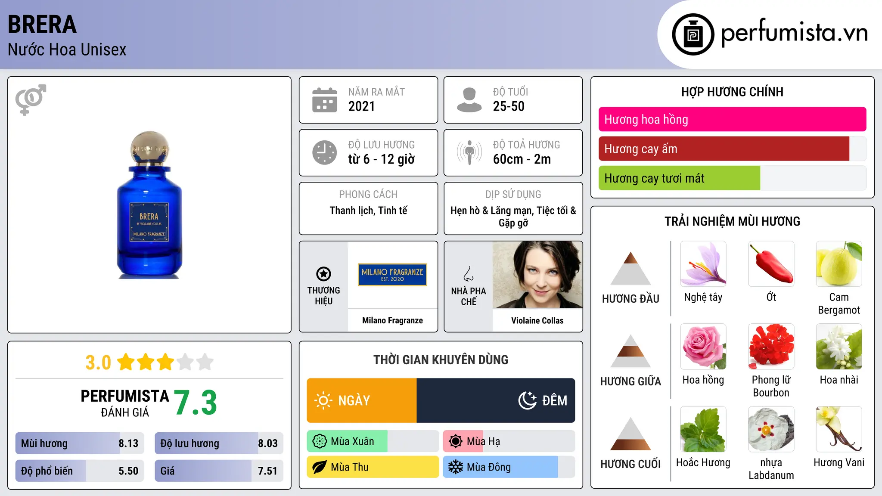The width and height of the screenshot is (882, 496).
Task: Select the Hương Vani vanilla image
Action: tap(839, 429)
